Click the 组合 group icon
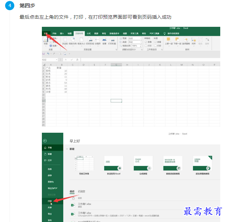Viewport: 225px width, 222px height. [x=200, y=40]
